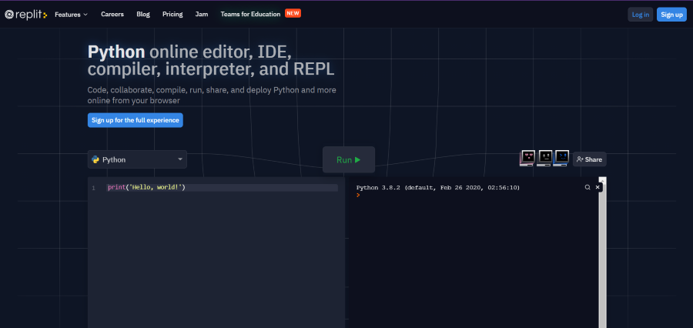Click the Python logo icon in selector

(95, 159)
